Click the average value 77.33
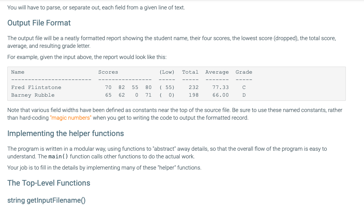 click(x=221, y=87)
